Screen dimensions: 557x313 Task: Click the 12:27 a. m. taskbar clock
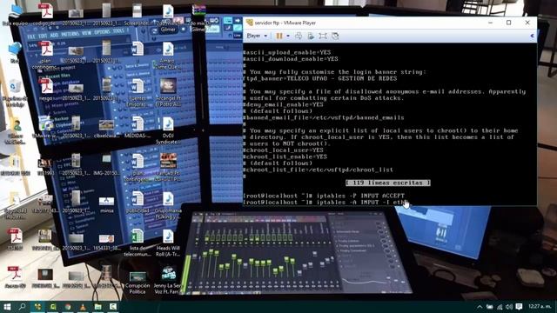540,306
